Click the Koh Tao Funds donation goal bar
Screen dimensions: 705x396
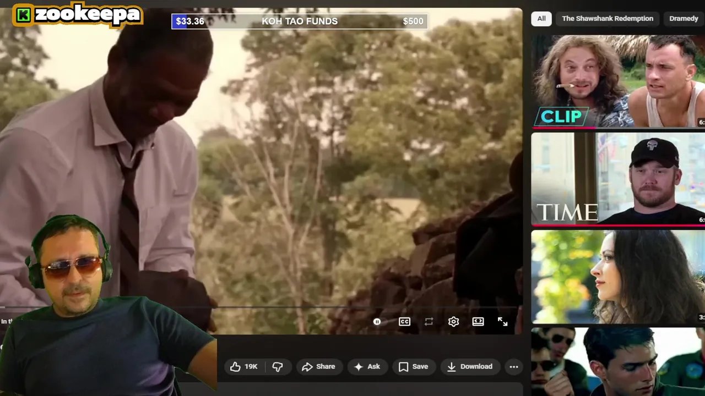point(300,21)
